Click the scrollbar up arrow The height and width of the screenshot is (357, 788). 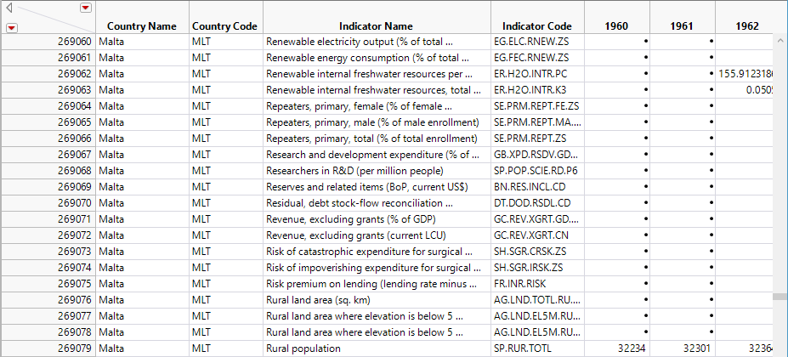(780, 39)
